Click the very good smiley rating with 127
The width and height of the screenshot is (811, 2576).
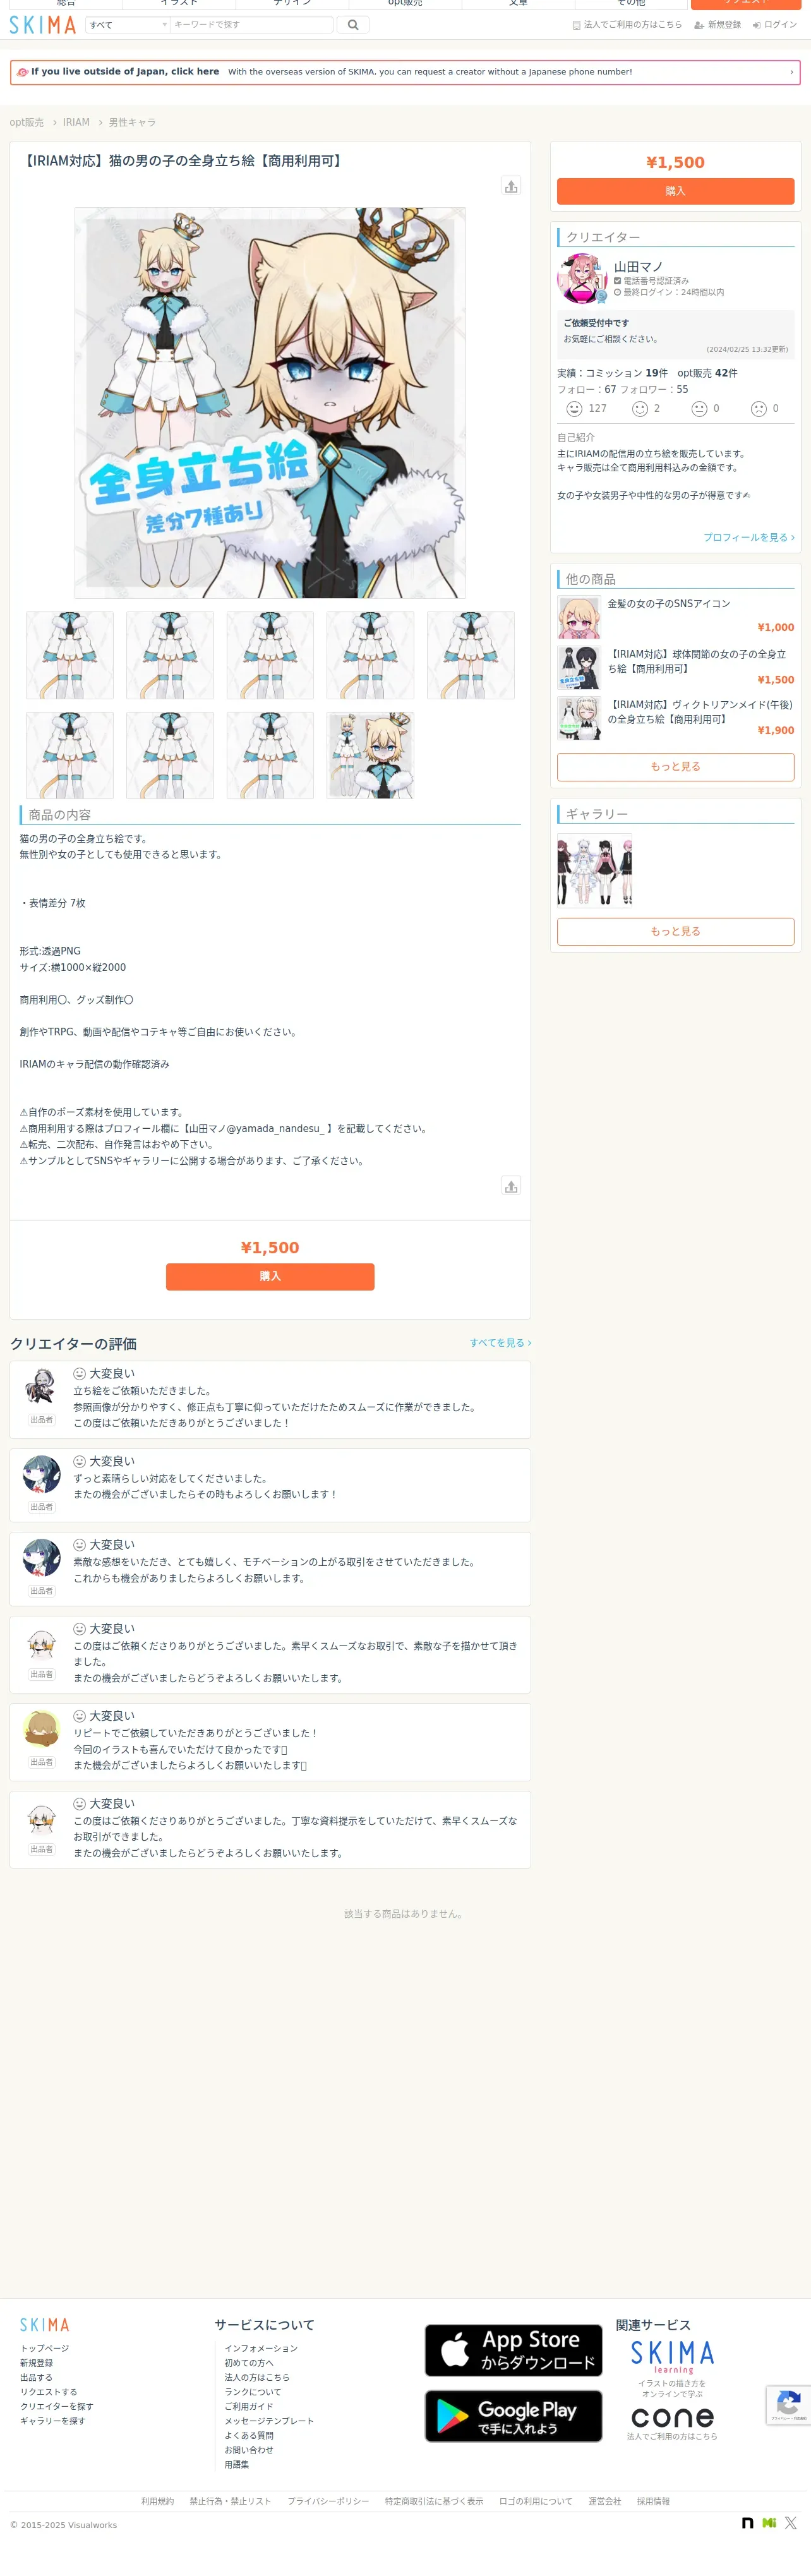click(574, 409)
